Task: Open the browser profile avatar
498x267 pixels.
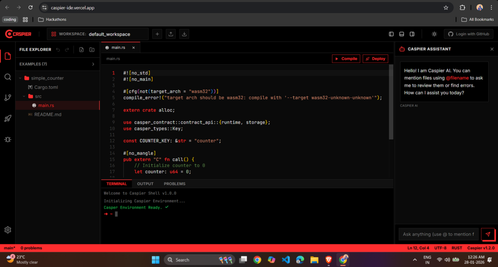Action: point(480,8)
